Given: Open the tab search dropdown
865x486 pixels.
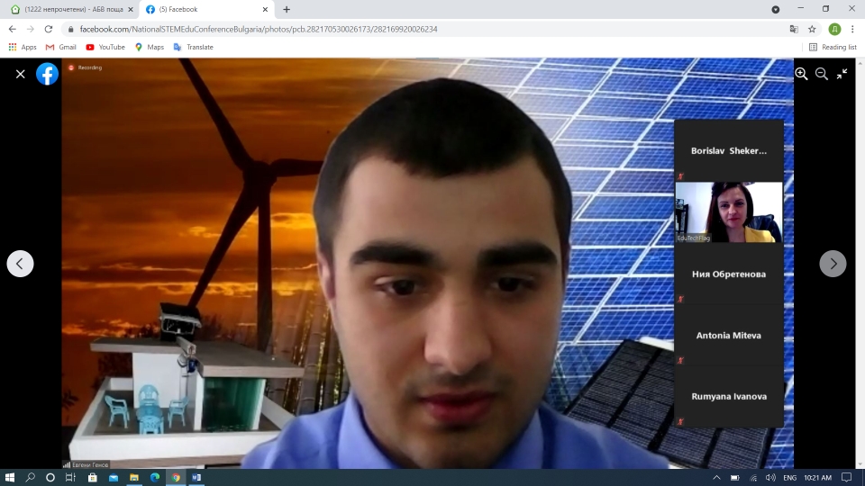Looking at the screenshot, I should (x=776, y=9).
